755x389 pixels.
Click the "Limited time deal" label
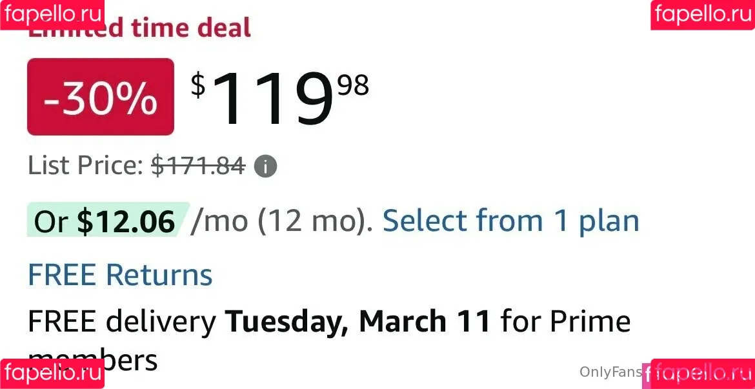point(181,28)
